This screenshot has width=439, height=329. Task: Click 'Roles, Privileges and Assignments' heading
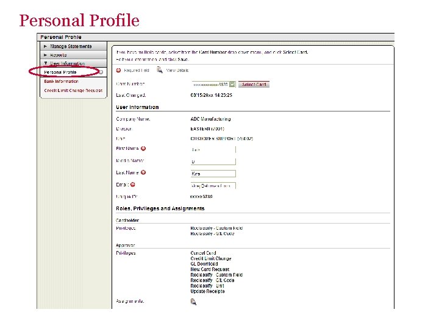click(160, 208)
